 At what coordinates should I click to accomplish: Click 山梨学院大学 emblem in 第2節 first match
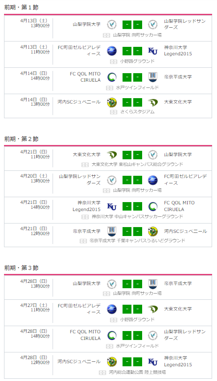(153, 155)
